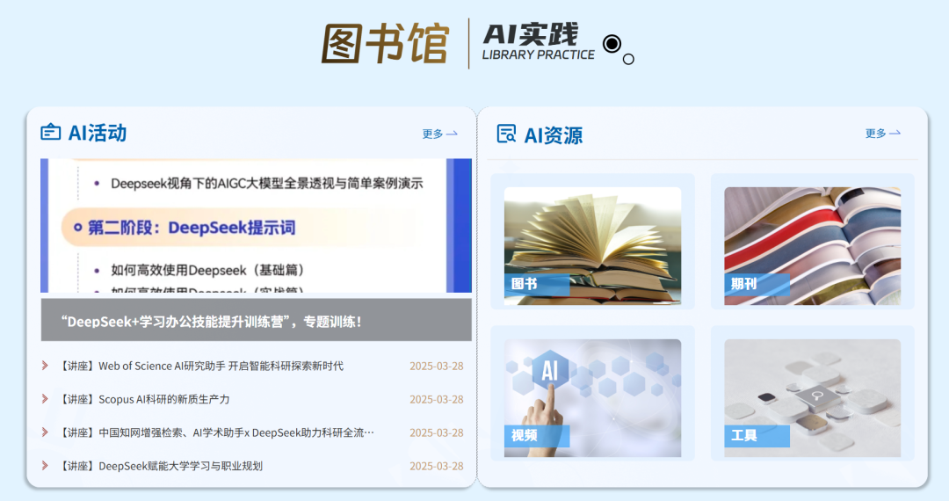Image resolution: width=949 pixels, height=501 pixels.
Task: Open Web of Science AI研究助手 lecture link
Action: coord(221,366)
